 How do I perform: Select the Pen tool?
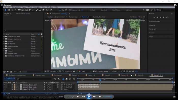tap(30, 10)
